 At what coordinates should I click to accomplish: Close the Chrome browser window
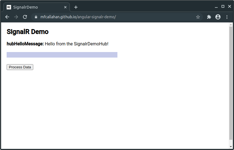pyautogui.click(x=230, y=6)
